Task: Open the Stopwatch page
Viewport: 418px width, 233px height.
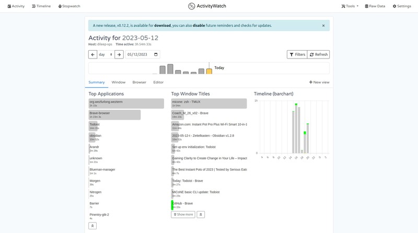Action: point(69,6)
